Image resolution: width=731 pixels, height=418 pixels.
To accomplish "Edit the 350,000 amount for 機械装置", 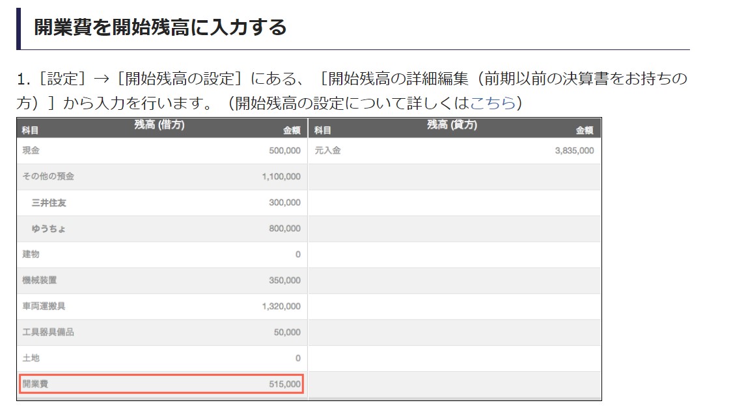I will pos(284,280).
